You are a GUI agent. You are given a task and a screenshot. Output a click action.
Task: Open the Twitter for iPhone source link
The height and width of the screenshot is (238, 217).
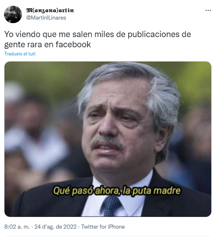click(103, 227)
